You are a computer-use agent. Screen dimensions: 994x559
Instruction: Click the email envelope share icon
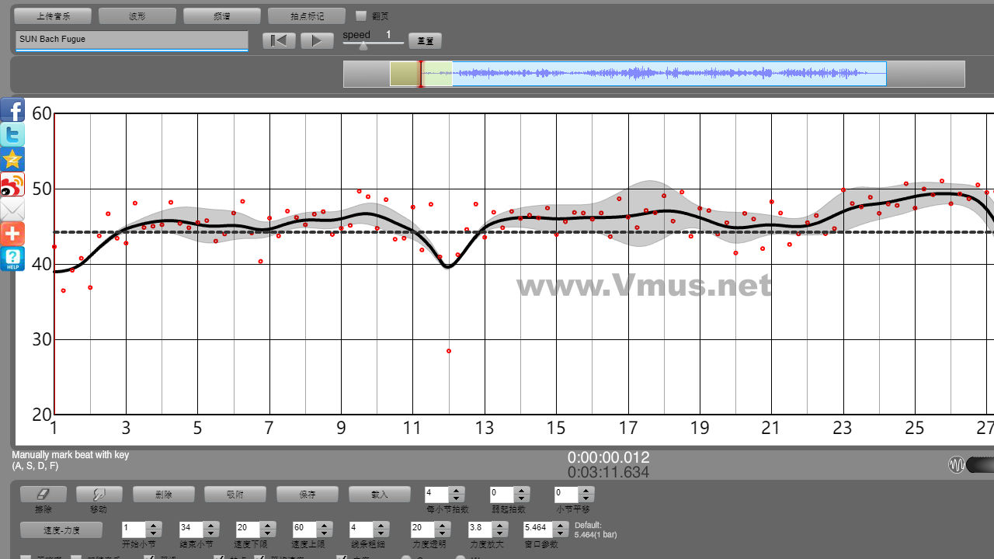pyautogui.click(x=12, y=210)
